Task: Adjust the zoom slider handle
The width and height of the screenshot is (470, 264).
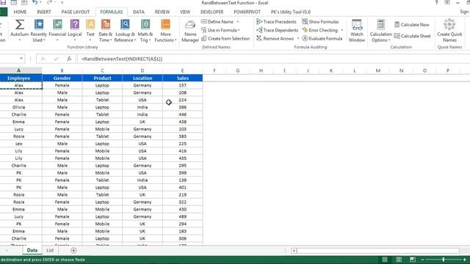Action: (444, 260)
